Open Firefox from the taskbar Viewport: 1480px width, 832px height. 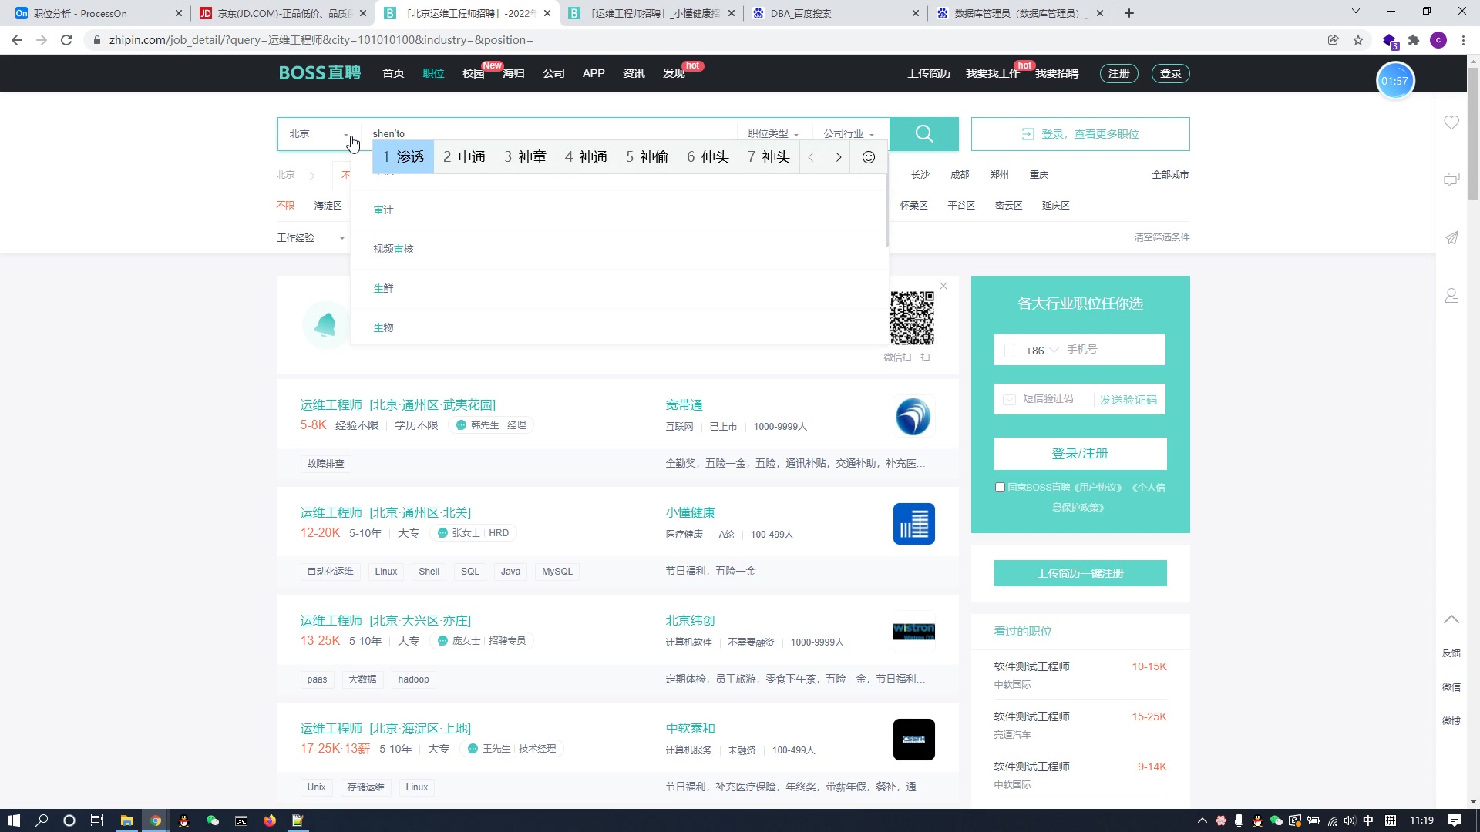[x=269, y=820]
